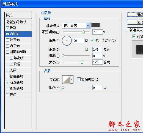
Task: Click the 距离 slider handle
Action: (x=86, y=49)
